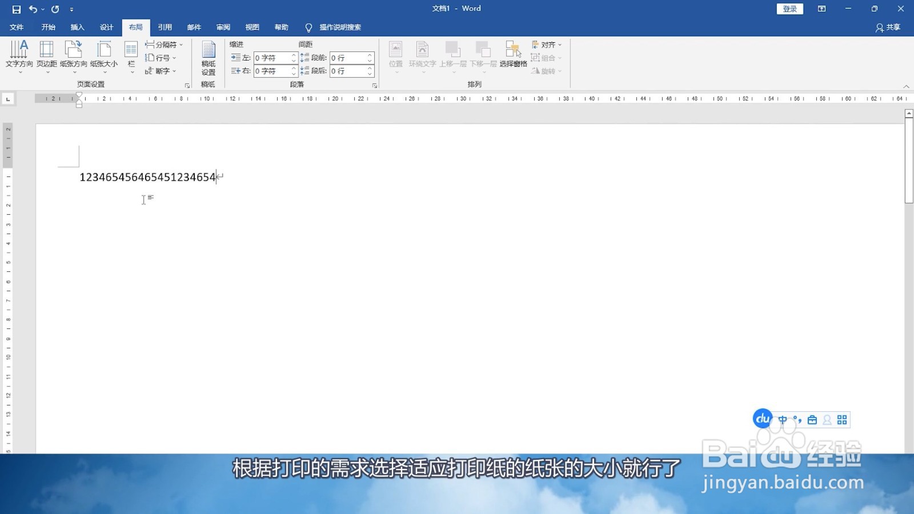Click the 段后 spacing after field
The height and width of the screenshot is (514, 914).
pos(348,71)
